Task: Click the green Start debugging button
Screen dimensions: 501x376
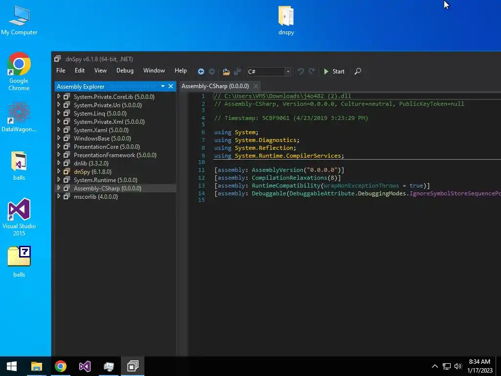Action: (x=334, y=71)
